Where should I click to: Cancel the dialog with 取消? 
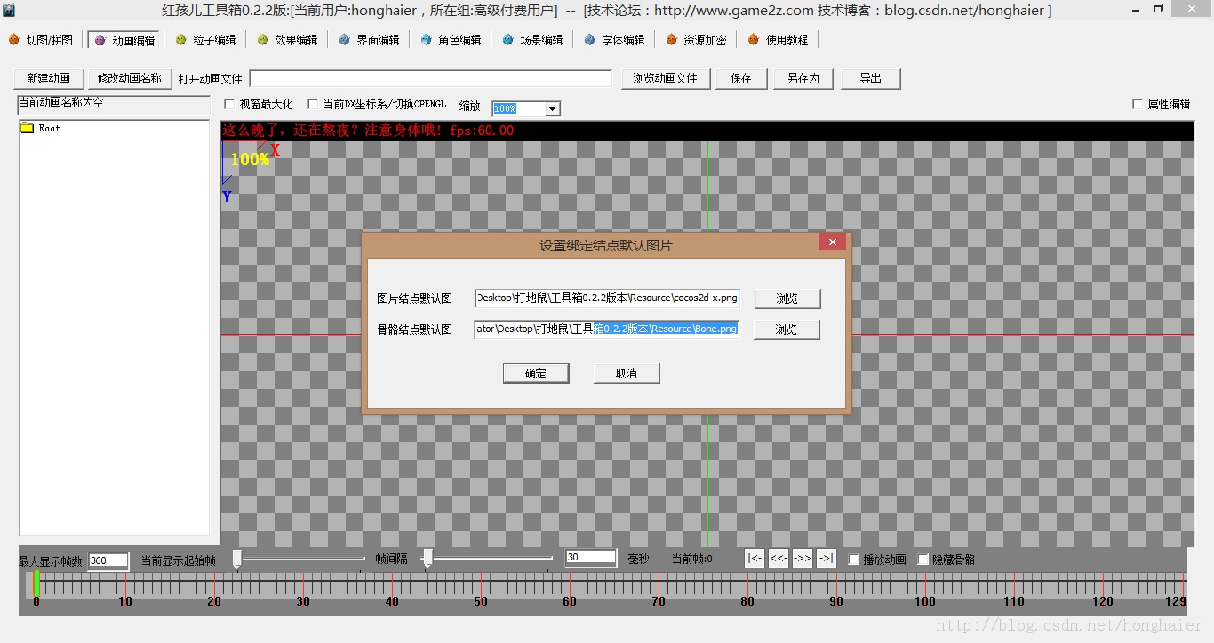(627, 373)
